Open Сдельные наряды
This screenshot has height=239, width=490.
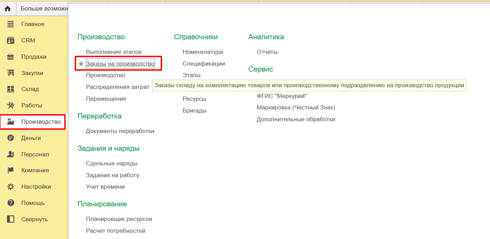point(112,163)
